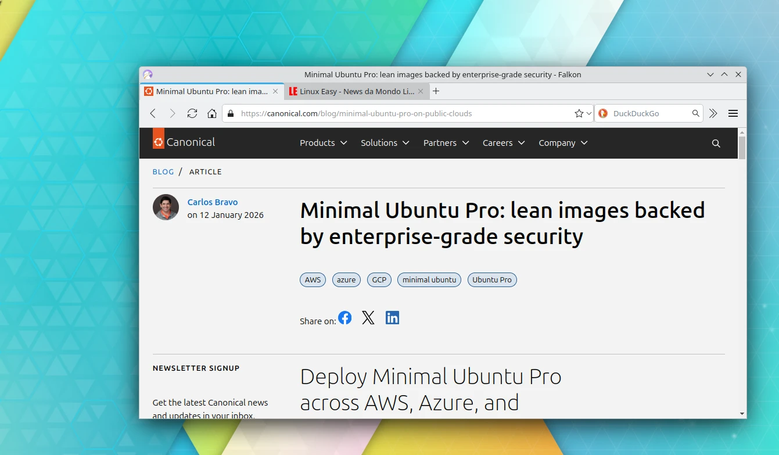The height and width of the screenshot is (455, 779).
Task: Click the Carlos Bravo author link
Action: tap(213, 202)
